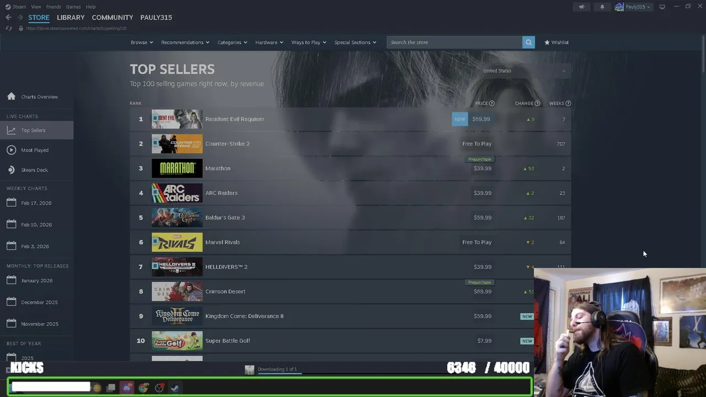Open Kingdom Come: Deliverance II title
Image resolution: width=706 pixels, height=397 pixels.
(x=244, y=316)
